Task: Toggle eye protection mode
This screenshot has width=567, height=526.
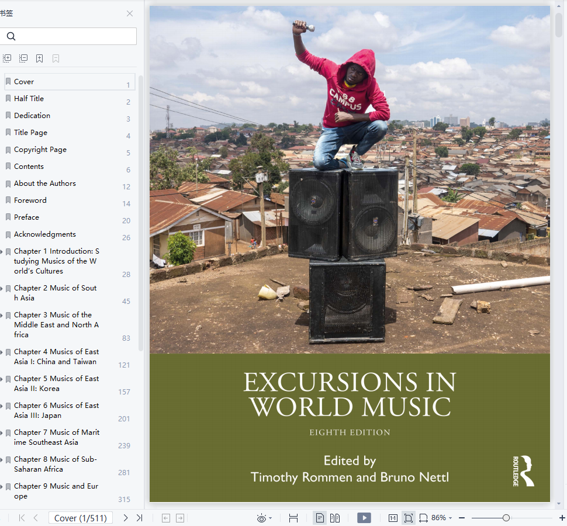Action: 261,518
